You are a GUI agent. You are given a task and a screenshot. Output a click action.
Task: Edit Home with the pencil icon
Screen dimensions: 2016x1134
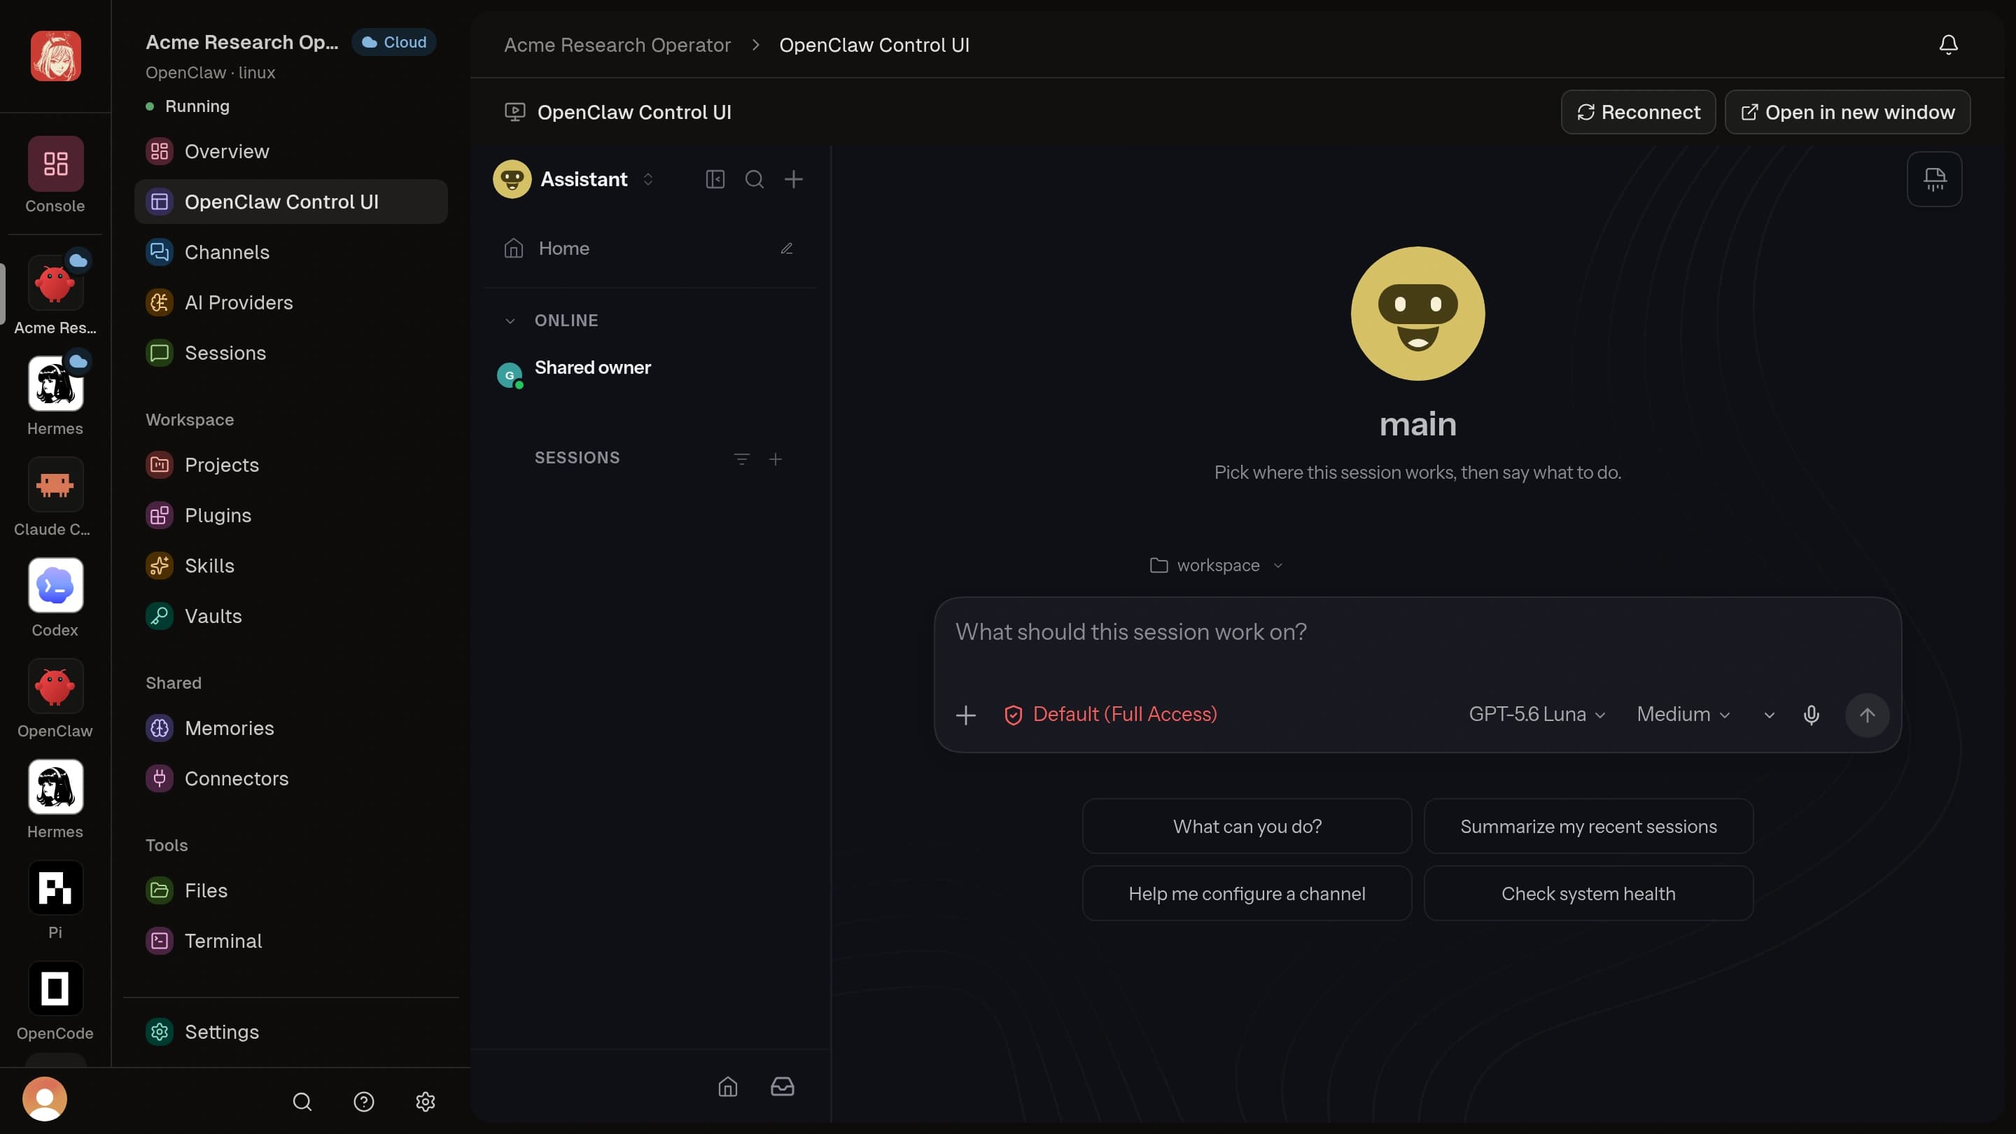787,248
